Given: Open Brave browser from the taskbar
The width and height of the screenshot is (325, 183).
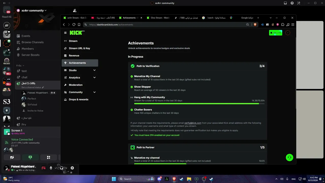Looking at the screenshot, I should click(x=174, y=179).
